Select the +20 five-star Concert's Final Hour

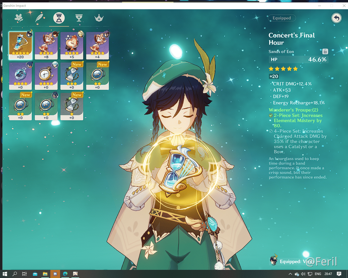[x=20, y=45]
